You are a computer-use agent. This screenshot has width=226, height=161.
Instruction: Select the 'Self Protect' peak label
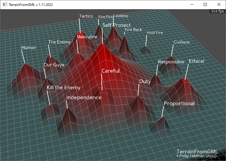[116, 25]
